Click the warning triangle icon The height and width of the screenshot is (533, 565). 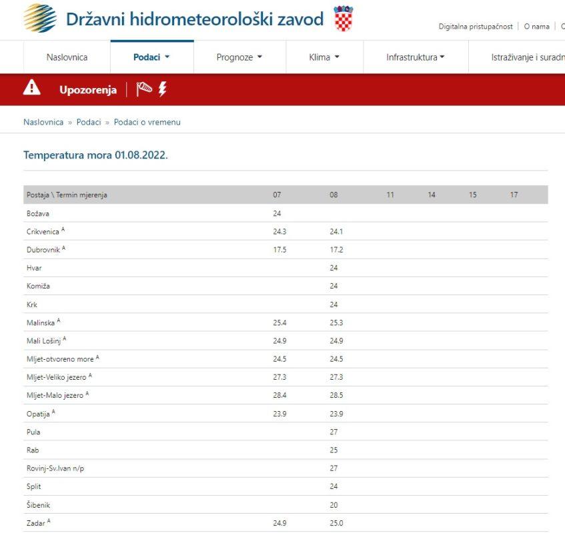(x=32, y=89)
